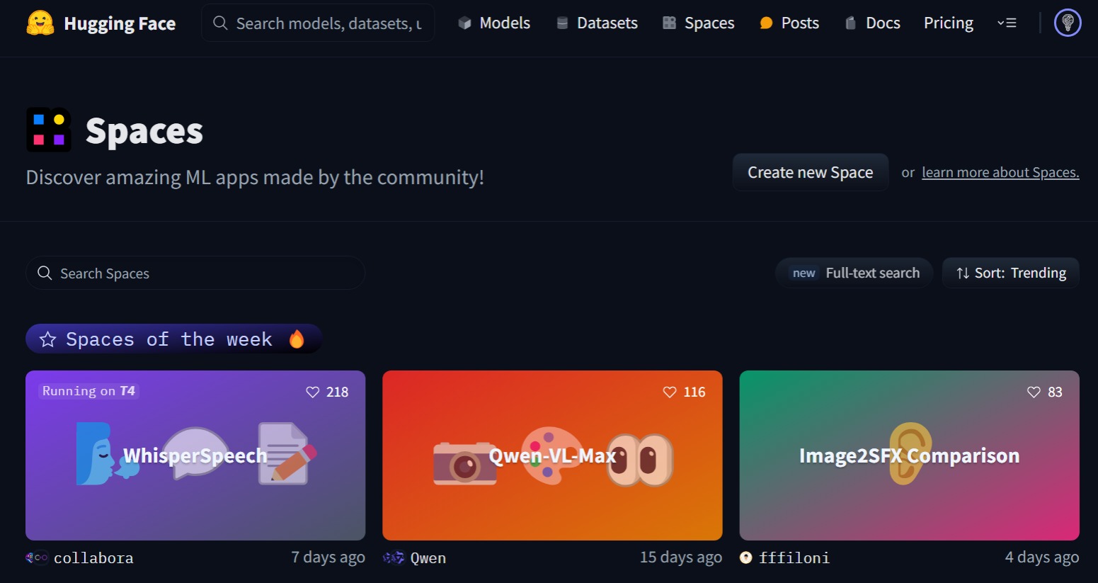Open Qwen author profile link
Screen dimensions: 1098x583
(428, 558)
